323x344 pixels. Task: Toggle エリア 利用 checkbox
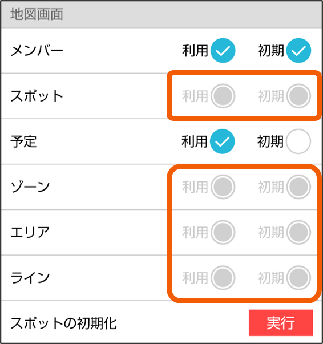pos(223,232)
